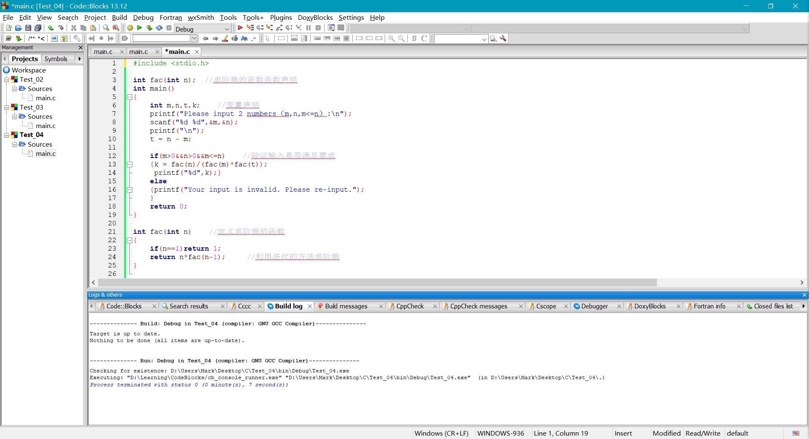Close the Logs & others panel
Screen dimensions: 809x439
tap(804, 295)
